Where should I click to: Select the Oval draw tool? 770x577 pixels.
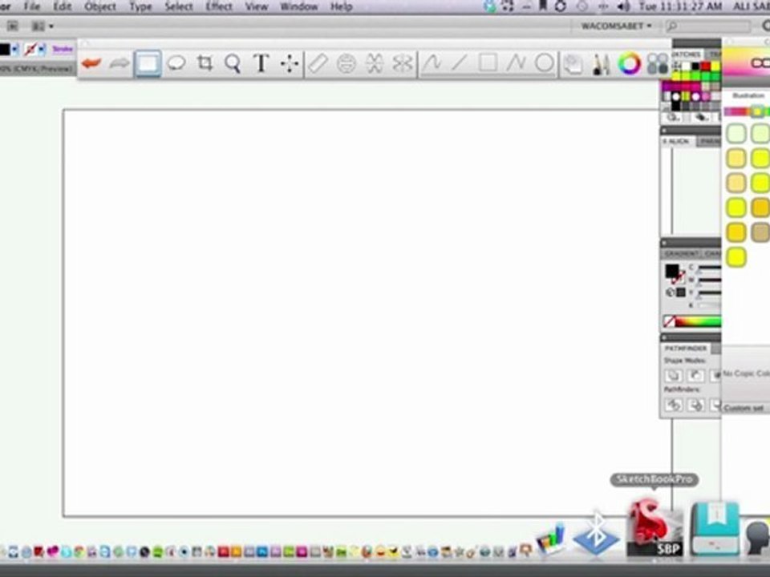click(544, 63)
